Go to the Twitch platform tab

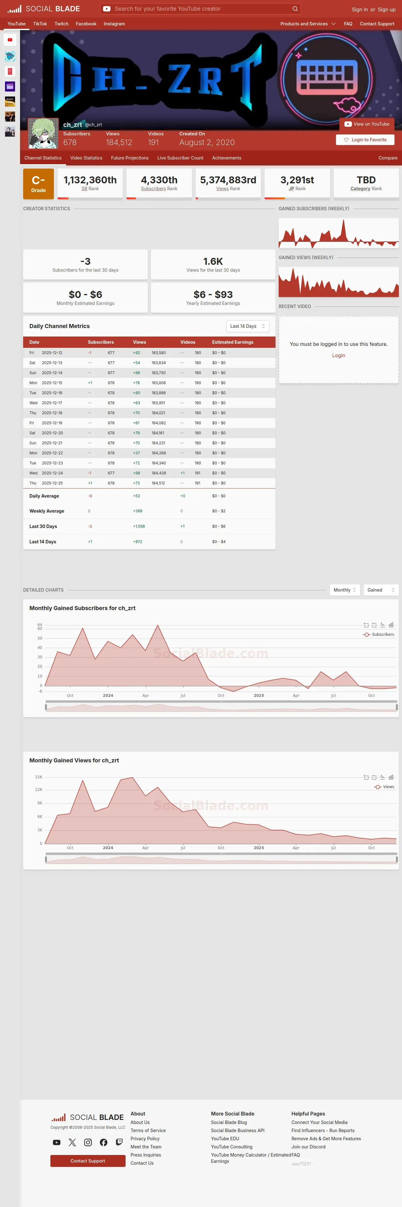[61, 24]
